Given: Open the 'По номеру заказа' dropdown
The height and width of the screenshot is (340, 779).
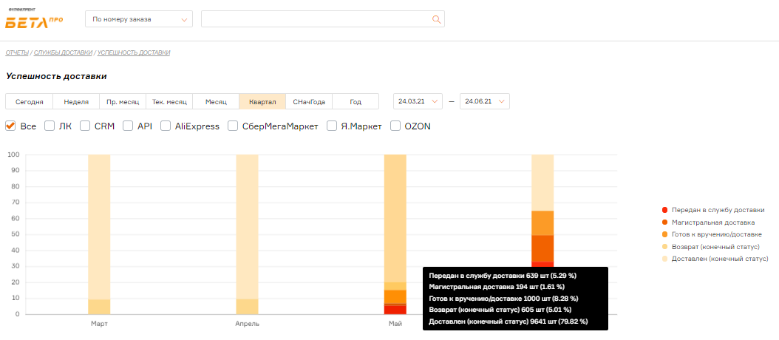Looking at the screenshot, I should pos(139,19).
